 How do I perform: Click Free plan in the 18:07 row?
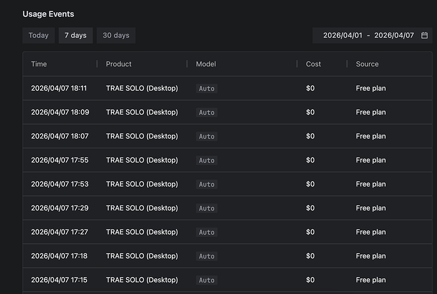[x=371, y=136]
